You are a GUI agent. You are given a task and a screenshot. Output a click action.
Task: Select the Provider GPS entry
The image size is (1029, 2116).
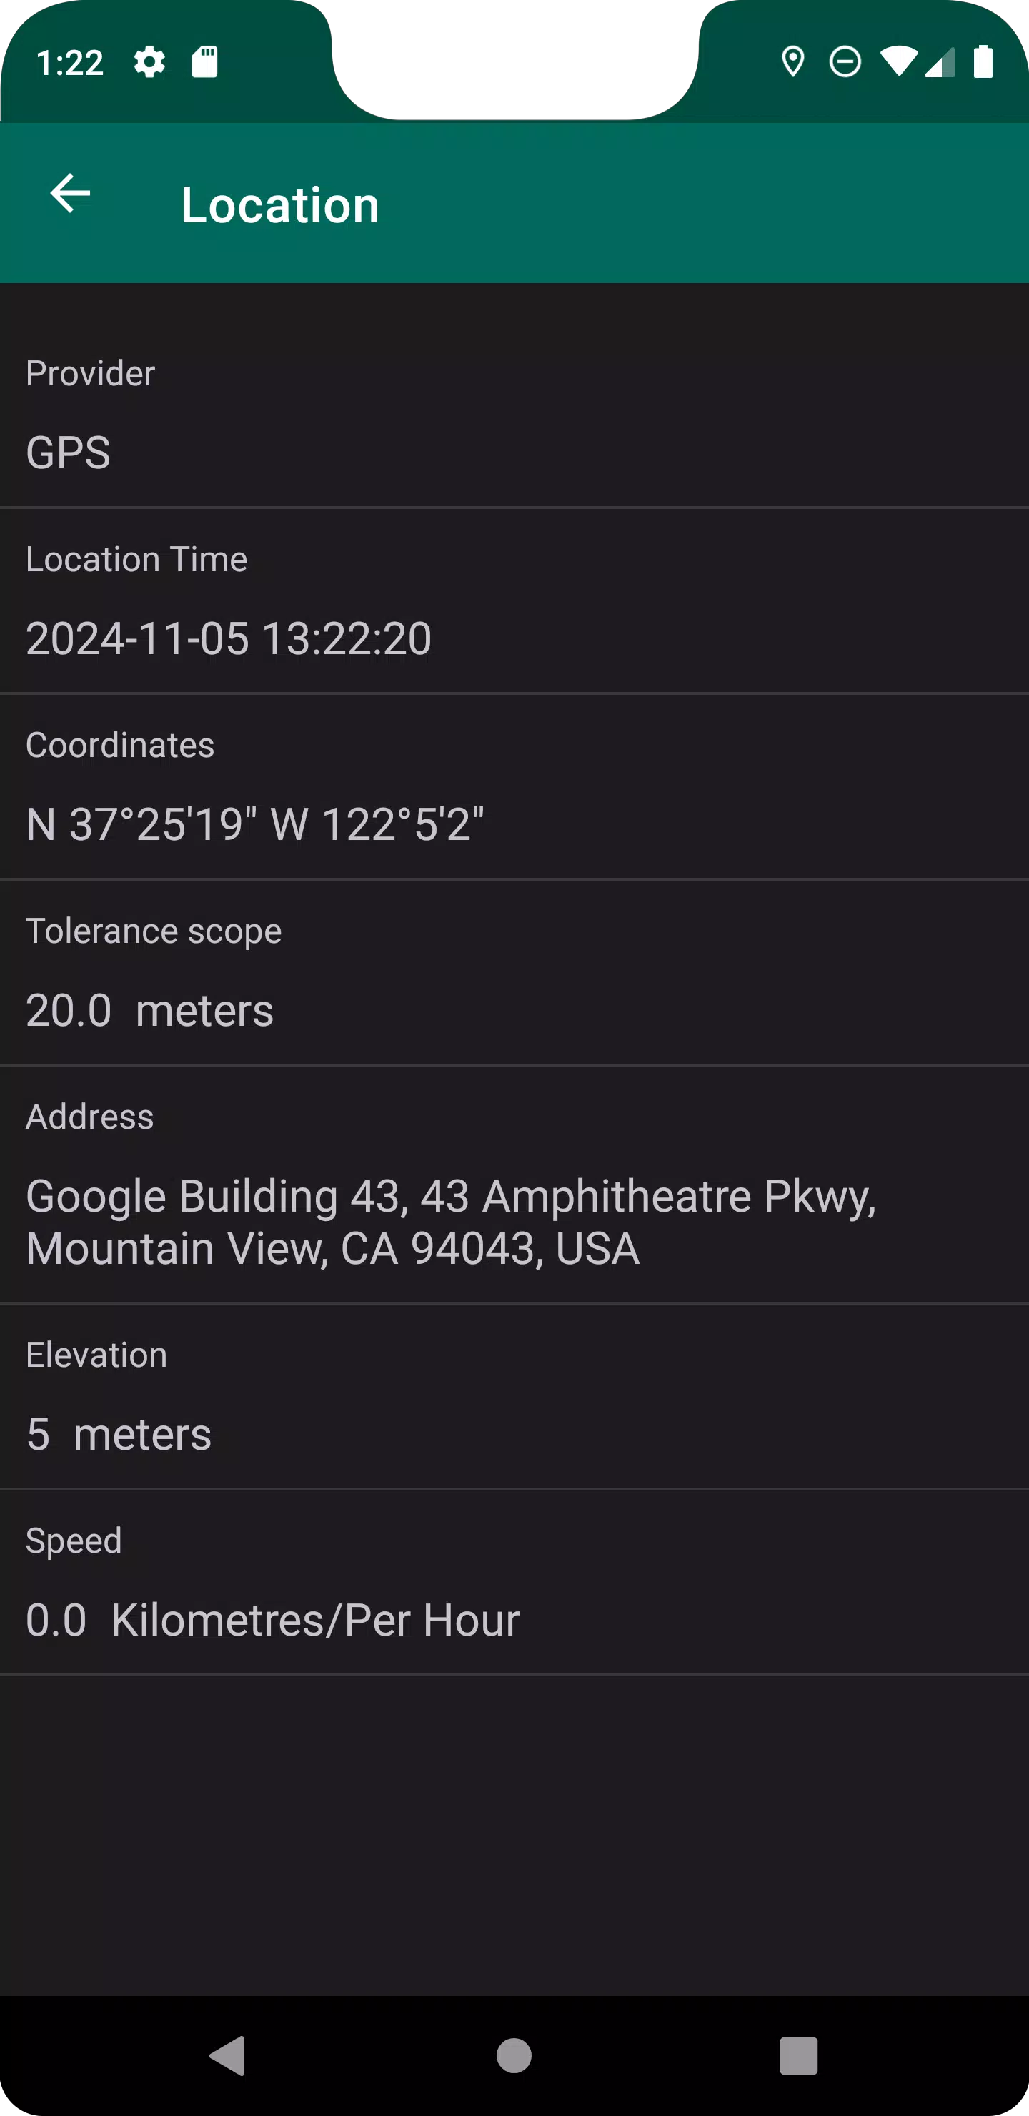coord(514,415)
